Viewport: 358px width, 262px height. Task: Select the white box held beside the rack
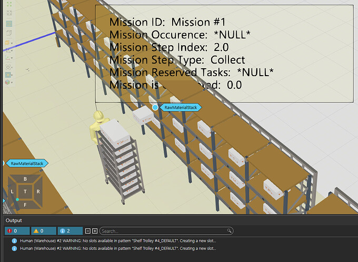(143, 115)
